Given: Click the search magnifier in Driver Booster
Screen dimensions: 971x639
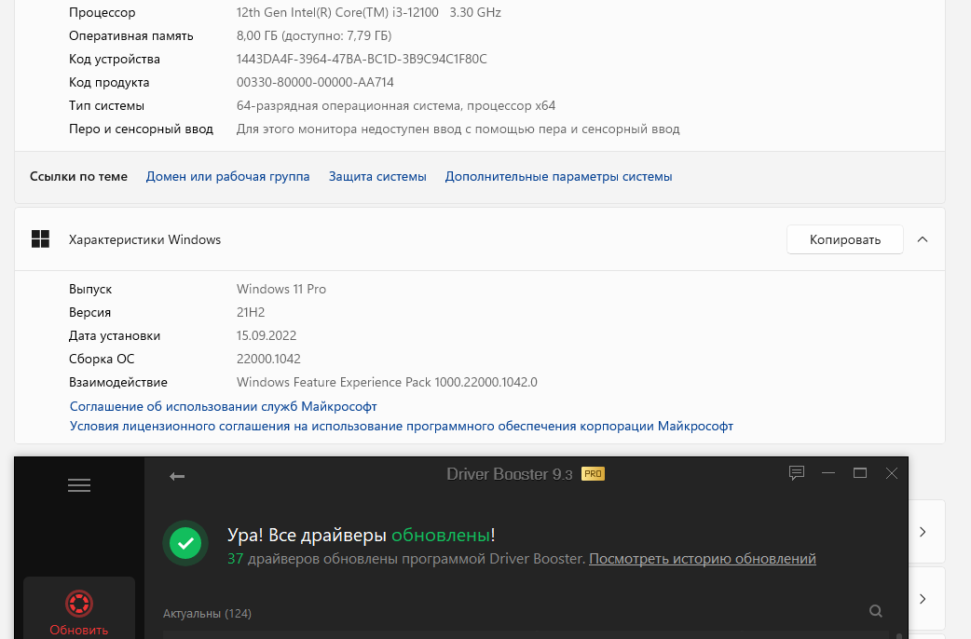Looking at the screenshot, I should [876, 611].
